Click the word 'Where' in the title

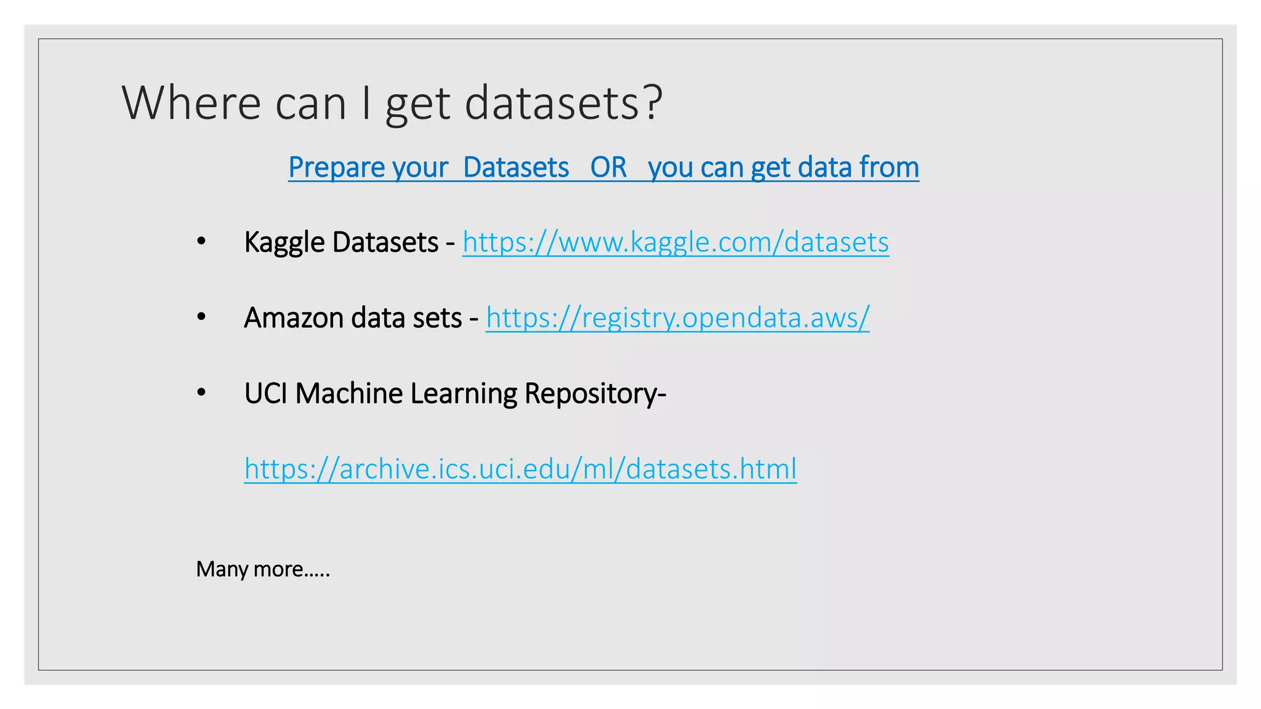point(191,102)
